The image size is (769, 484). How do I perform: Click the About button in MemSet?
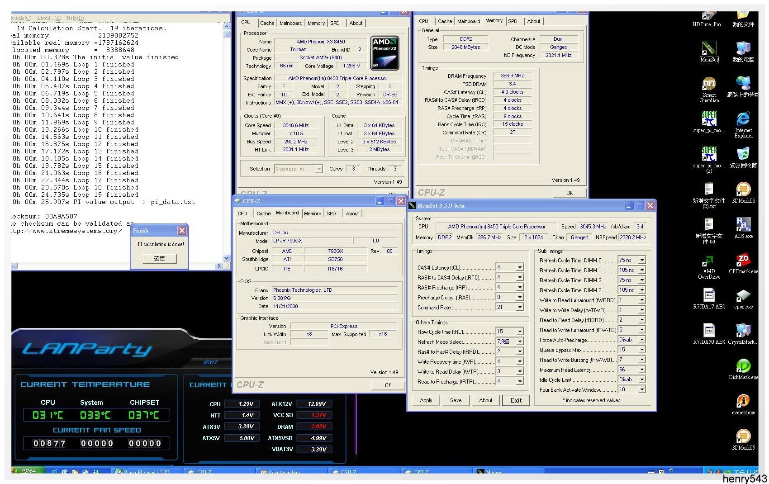click(x=486, y=400)
